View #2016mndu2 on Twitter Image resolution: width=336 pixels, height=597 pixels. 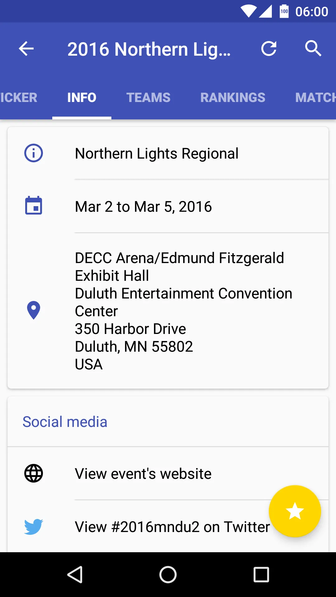coord(168,527)
